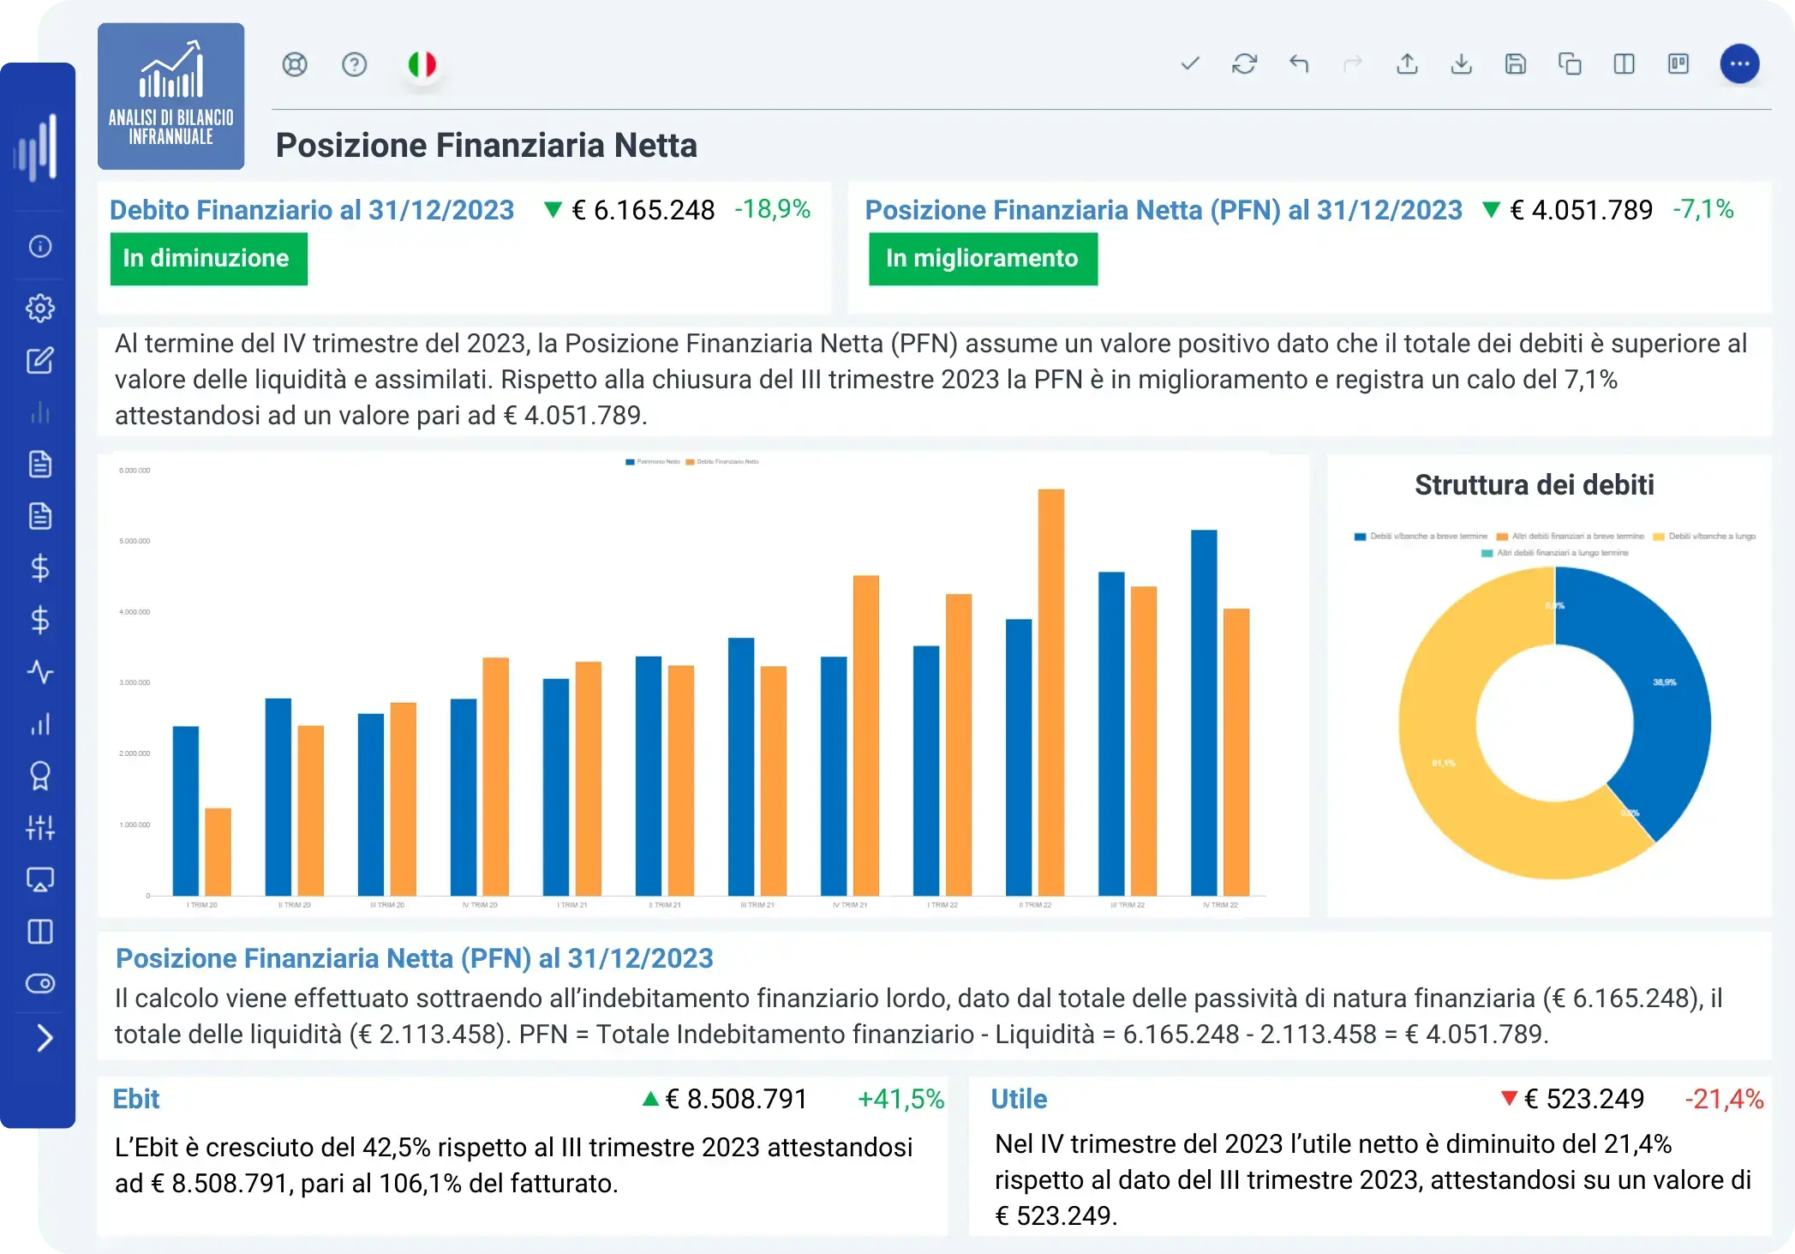Click the € 6.165.248 debt value
Screen dimensions: 1795x1254
[x=643, y=210]
